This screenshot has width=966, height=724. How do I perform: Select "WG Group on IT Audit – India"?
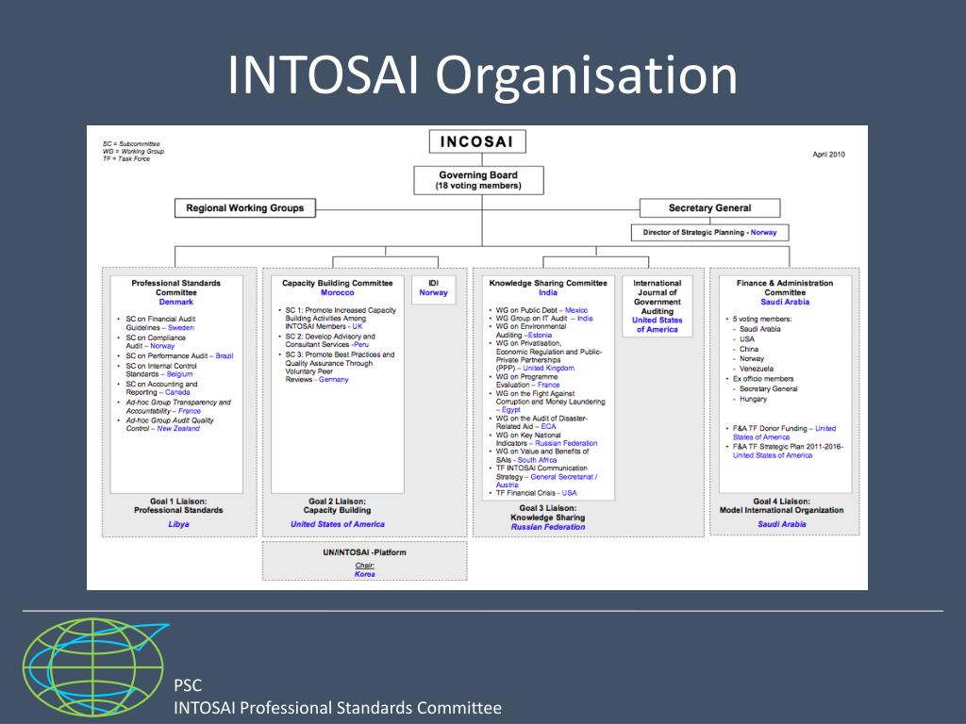pos(544,319)
